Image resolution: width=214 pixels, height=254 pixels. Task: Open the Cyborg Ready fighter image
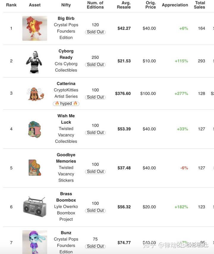(x=34, y=62)
